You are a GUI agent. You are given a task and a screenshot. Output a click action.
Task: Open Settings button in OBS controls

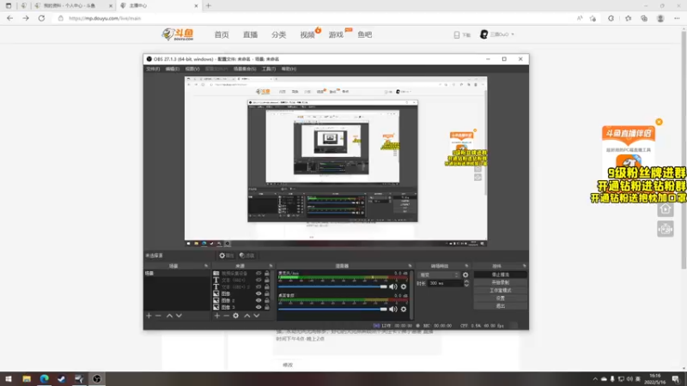pyautogui.click(x=501, y=298)
